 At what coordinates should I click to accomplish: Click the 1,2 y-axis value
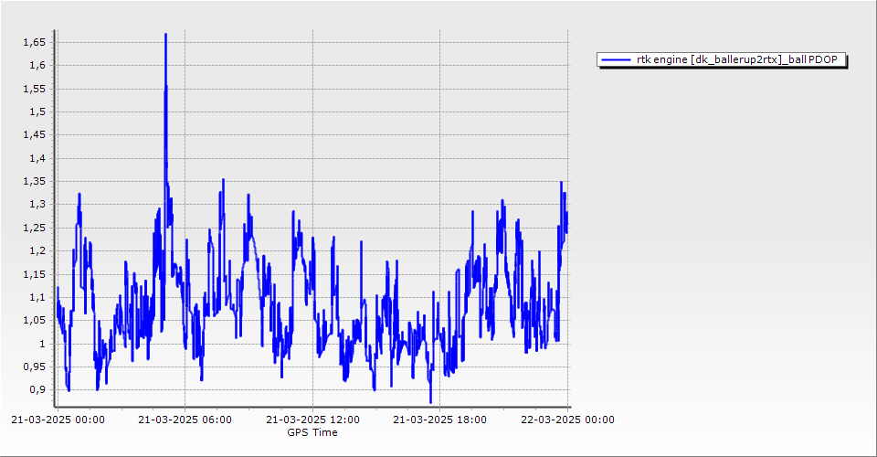(37, 251)
